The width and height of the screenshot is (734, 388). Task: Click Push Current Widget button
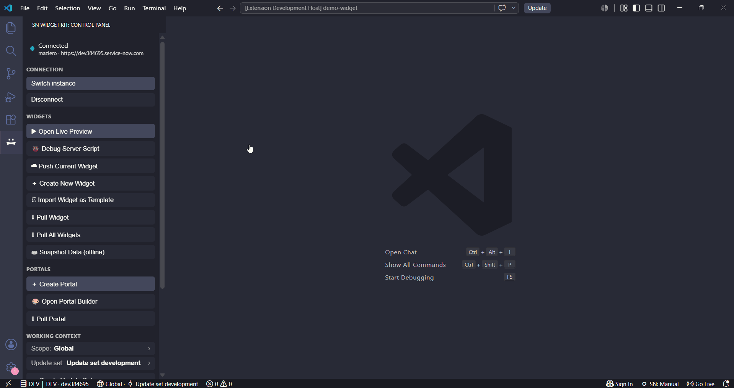(91, 166)
